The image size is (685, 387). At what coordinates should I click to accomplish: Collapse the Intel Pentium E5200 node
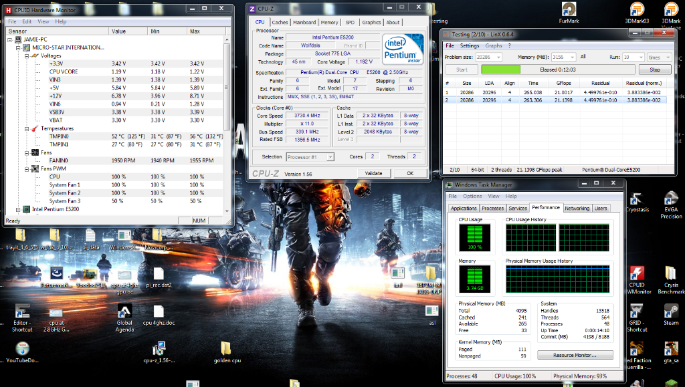pos(18,209)
